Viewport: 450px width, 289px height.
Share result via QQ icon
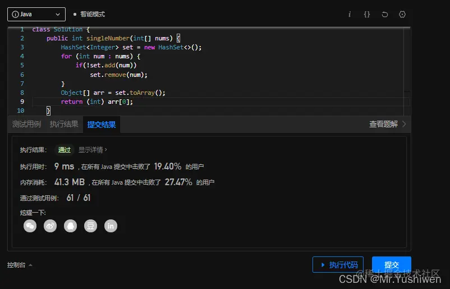(x=70, y=226)
